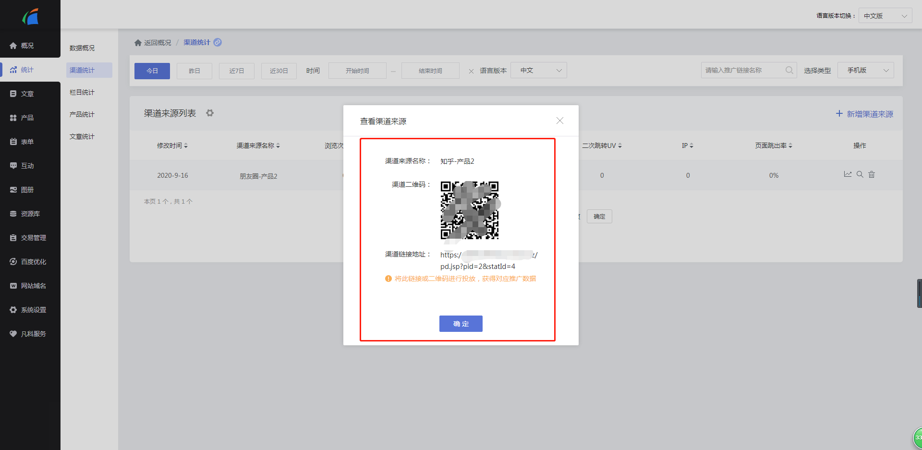This screenshot has height=450, width=922.
Task: Click cell 朋友圈-产品2 in table
Action: pyautogui.click(x=258, y=176)
